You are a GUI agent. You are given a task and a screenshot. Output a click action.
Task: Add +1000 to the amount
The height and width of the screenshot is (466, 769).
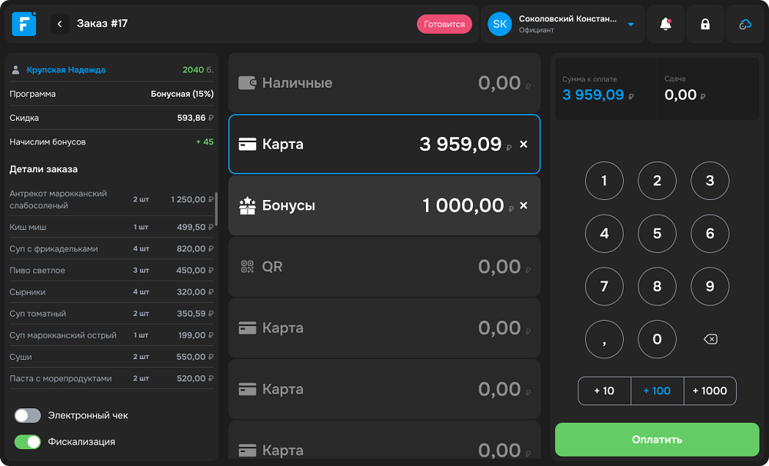[710, 391]
